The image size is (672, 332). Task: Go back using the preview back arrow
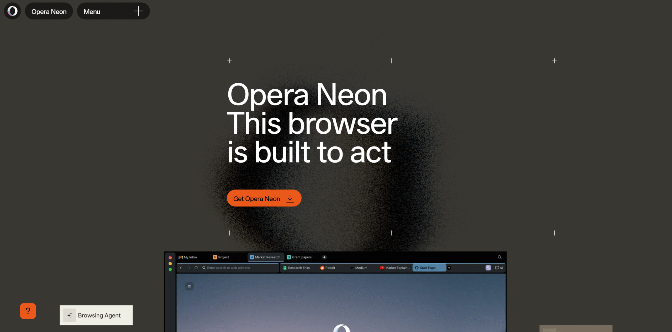(x=181, y=268)
